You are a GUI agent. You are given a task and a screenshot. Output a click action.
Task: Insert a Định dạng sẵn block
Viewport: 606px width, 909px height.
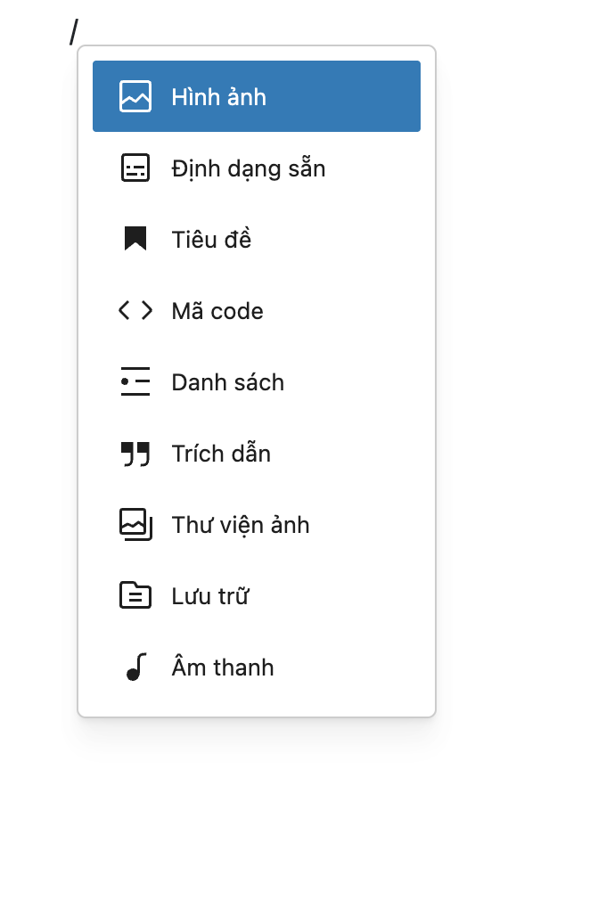257,168
